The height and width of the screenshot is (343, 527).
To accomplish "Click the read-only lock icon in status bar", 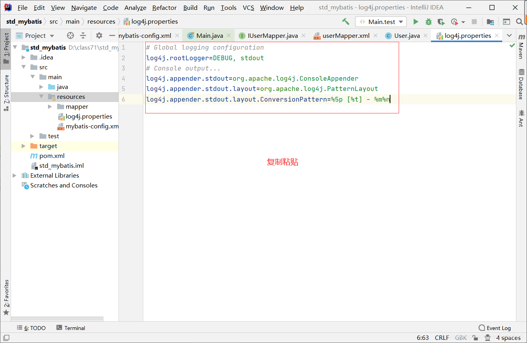I will point(476,337).
